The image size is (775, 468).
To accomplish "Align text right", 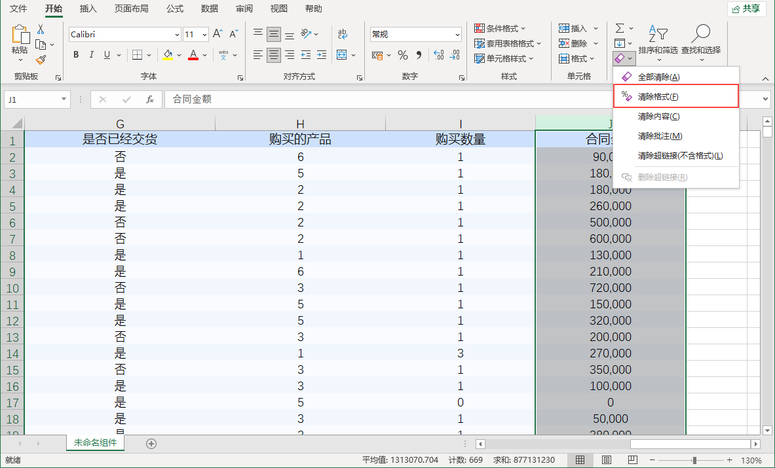I will pyautogui.click(x=290, y=55).
